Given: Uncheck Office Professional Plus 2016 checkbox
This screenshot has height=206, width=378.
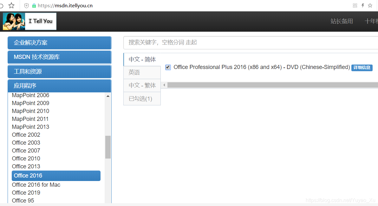Looking at the screenshot, I should tap(168, 67).
